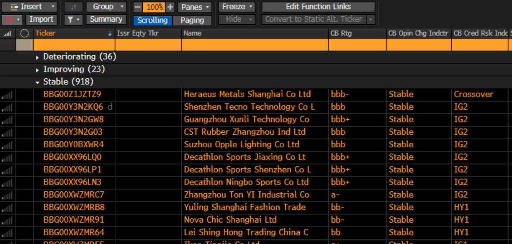This screenshot has height=244, width=512.
Task: Click Edit Function Links button
Action: (x=319, y=7)
